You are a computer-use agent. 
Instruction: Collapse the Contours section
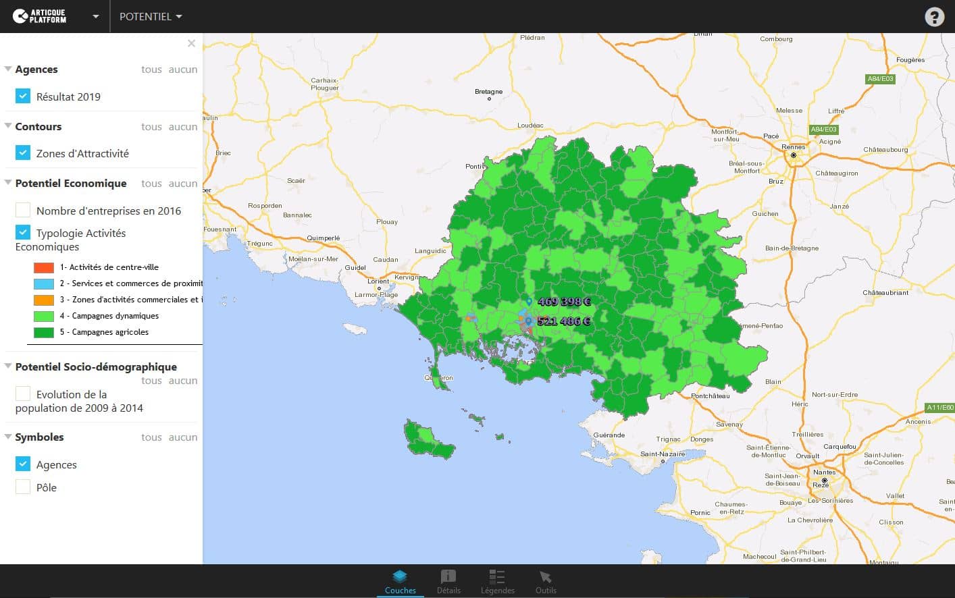pos(8,126)
